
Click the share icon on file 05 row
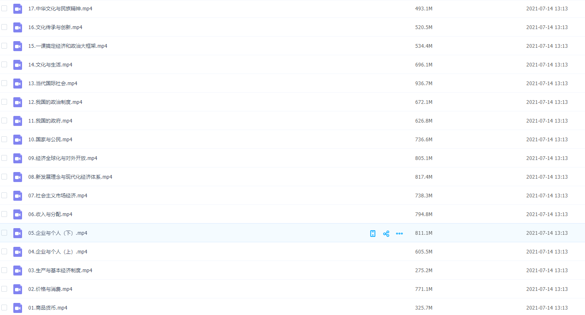pyautogui.click(x=386, y=234)
